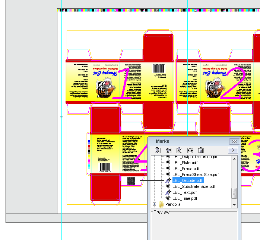Click the target icon beside LBL_Plate.pdf

point(168,162)
